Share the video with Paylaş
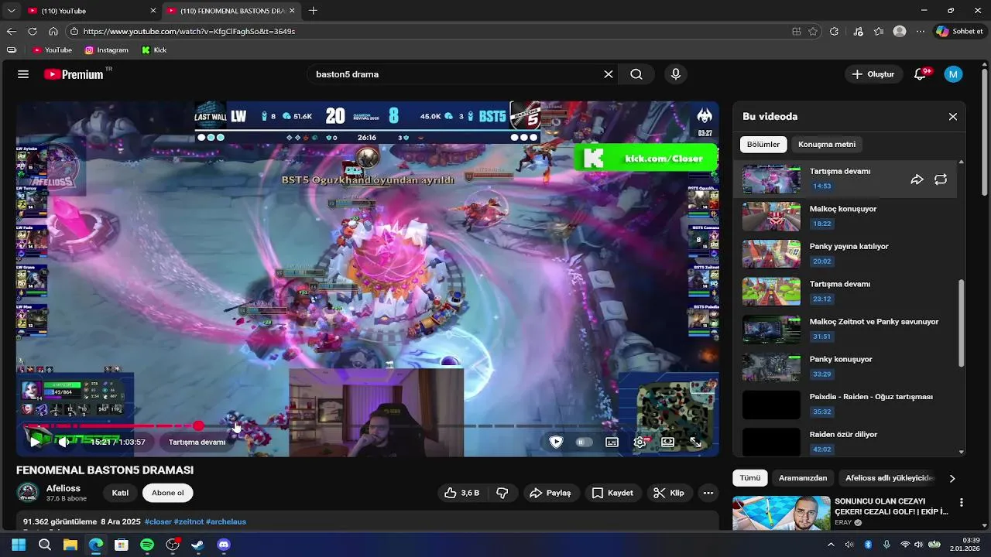The height and width of the screenshot is (557, 991). (550, 493)
